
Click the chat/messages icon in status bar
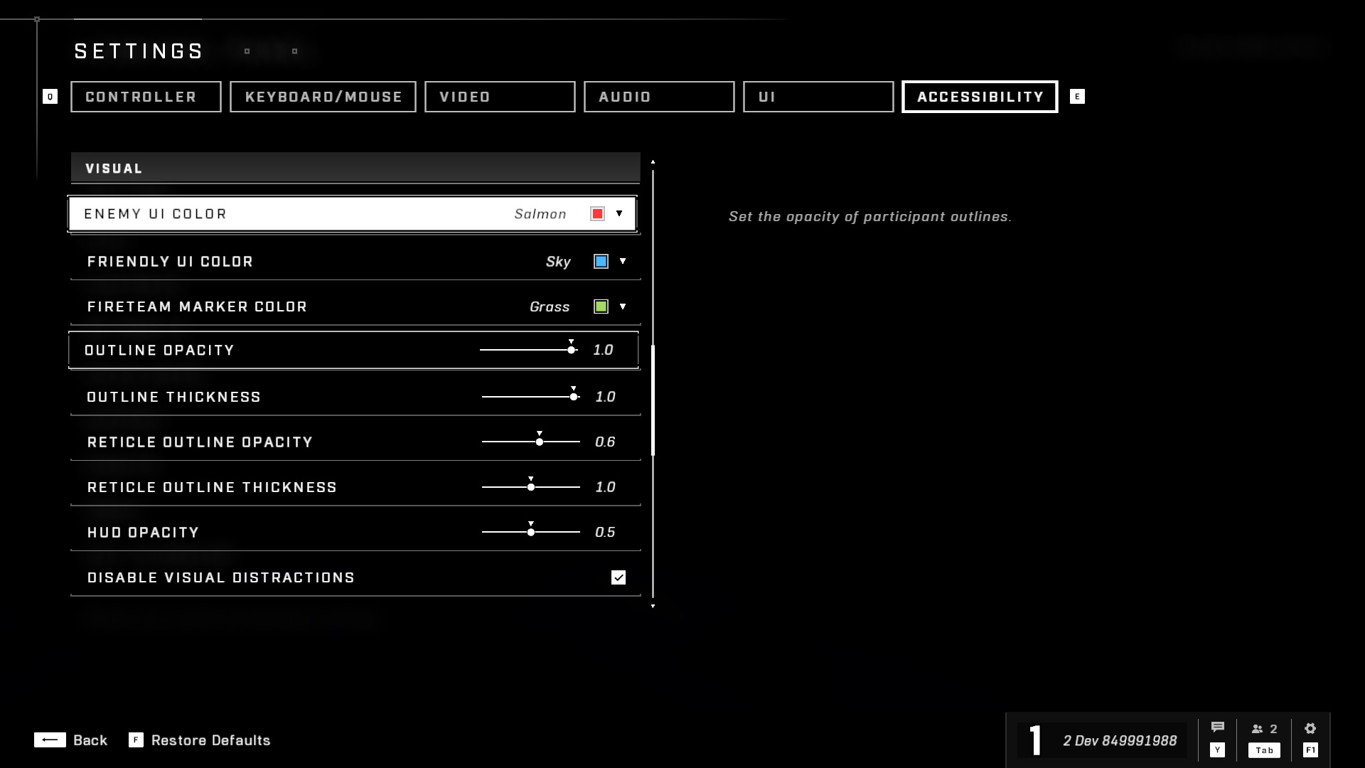[x=1217, y=729]
